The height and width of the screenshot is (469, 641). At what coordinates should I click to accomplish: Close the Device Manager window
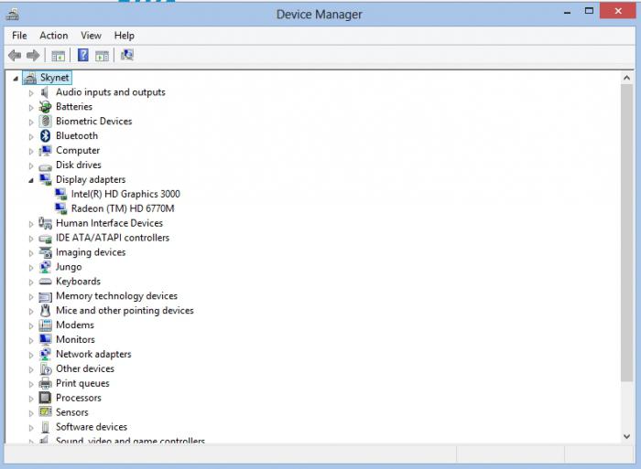tap(618, 11)
